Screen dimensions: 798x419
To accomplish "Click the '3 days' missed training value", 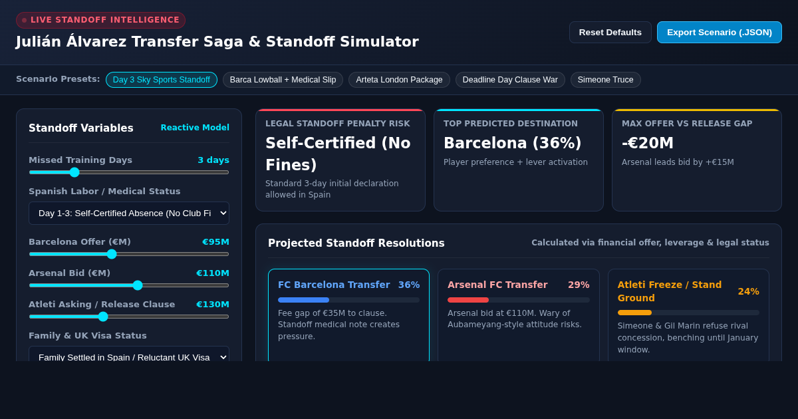I will (x=213, y=160).
